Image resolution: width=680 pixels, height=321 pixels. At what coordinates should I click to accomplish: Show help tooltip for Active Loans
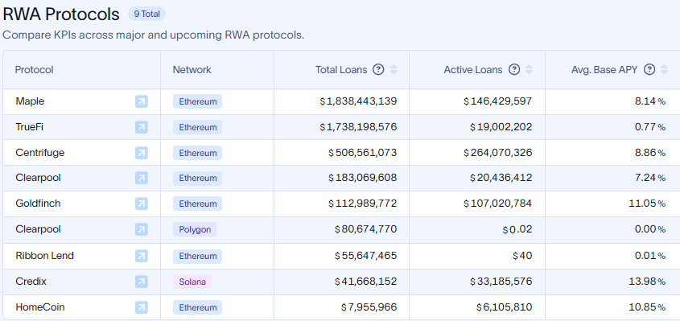(x=514, y=69)
